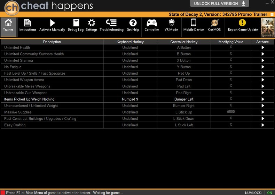The width and height of the screenshot is (275, 195).
Task: Open the Mobile Device option
Action: [194, 25]
